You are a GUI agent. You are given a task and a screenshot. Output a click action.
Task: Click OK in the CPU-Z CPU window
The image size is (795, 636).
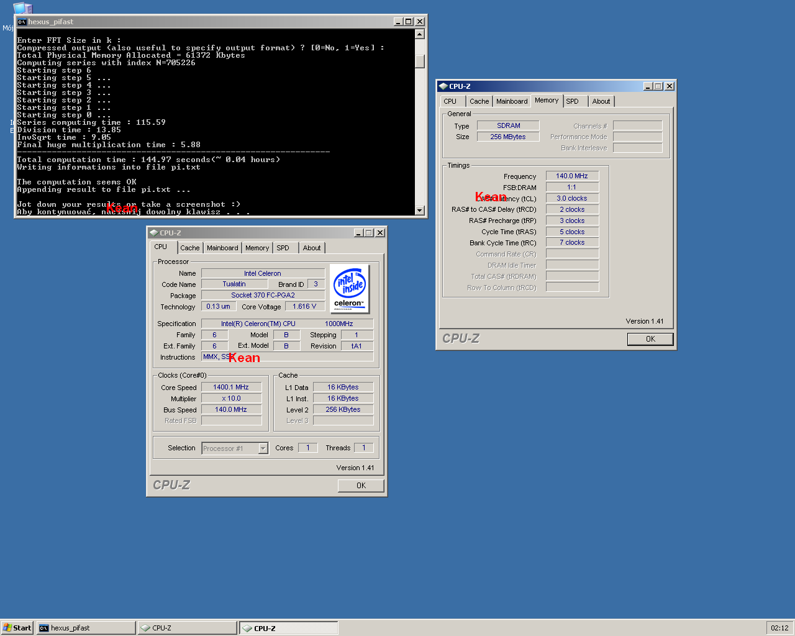point(361,486)
